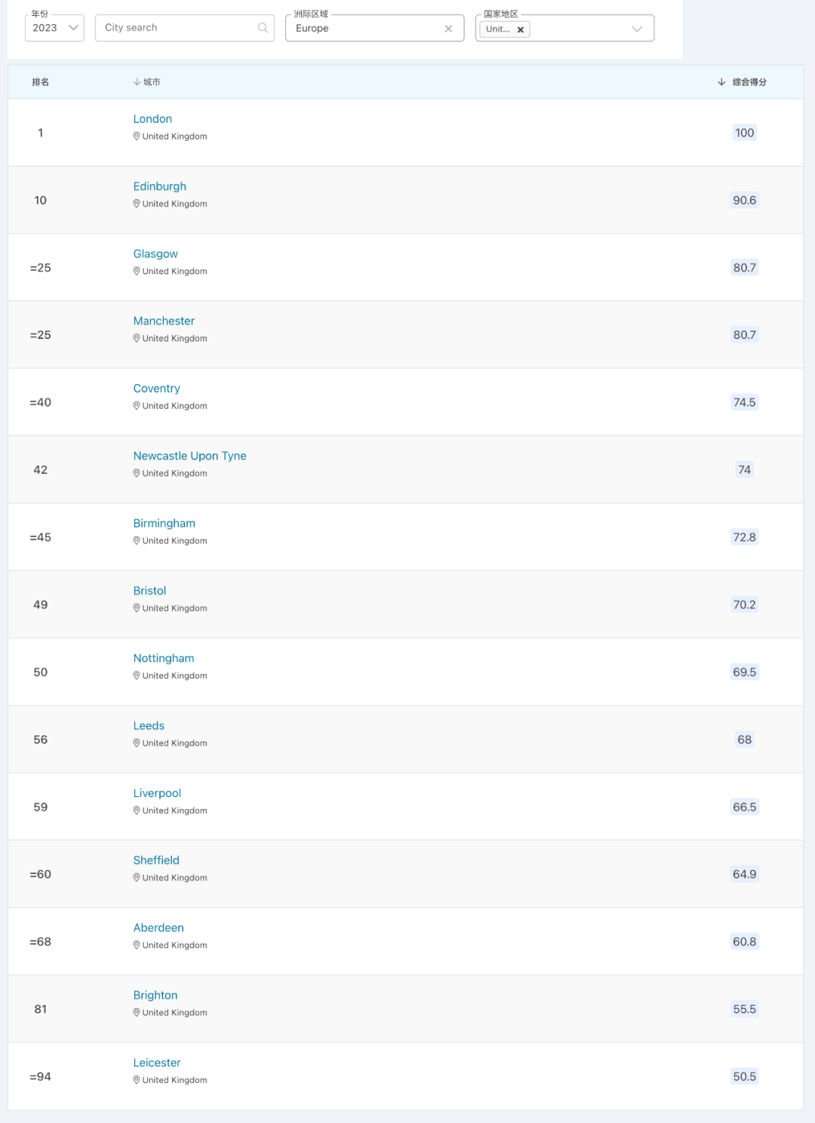The image size is (815, 1123).
Task: Click the location pin under Sheffield
Action: (x=137, y=878)
